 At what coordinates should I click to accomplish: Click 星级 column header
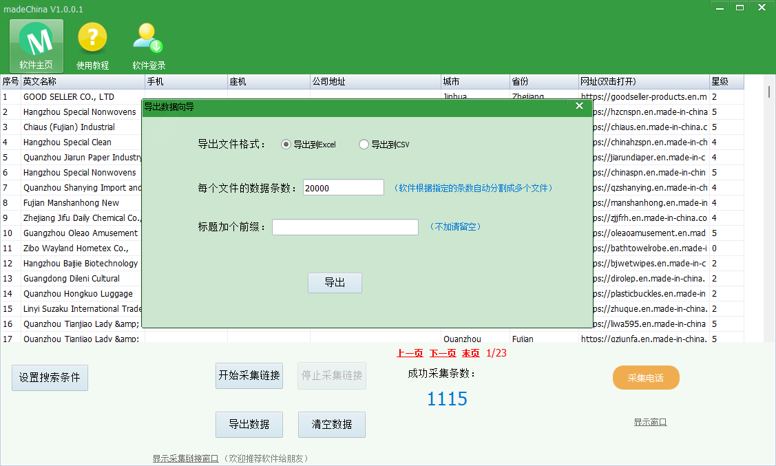tap(726, 82)
